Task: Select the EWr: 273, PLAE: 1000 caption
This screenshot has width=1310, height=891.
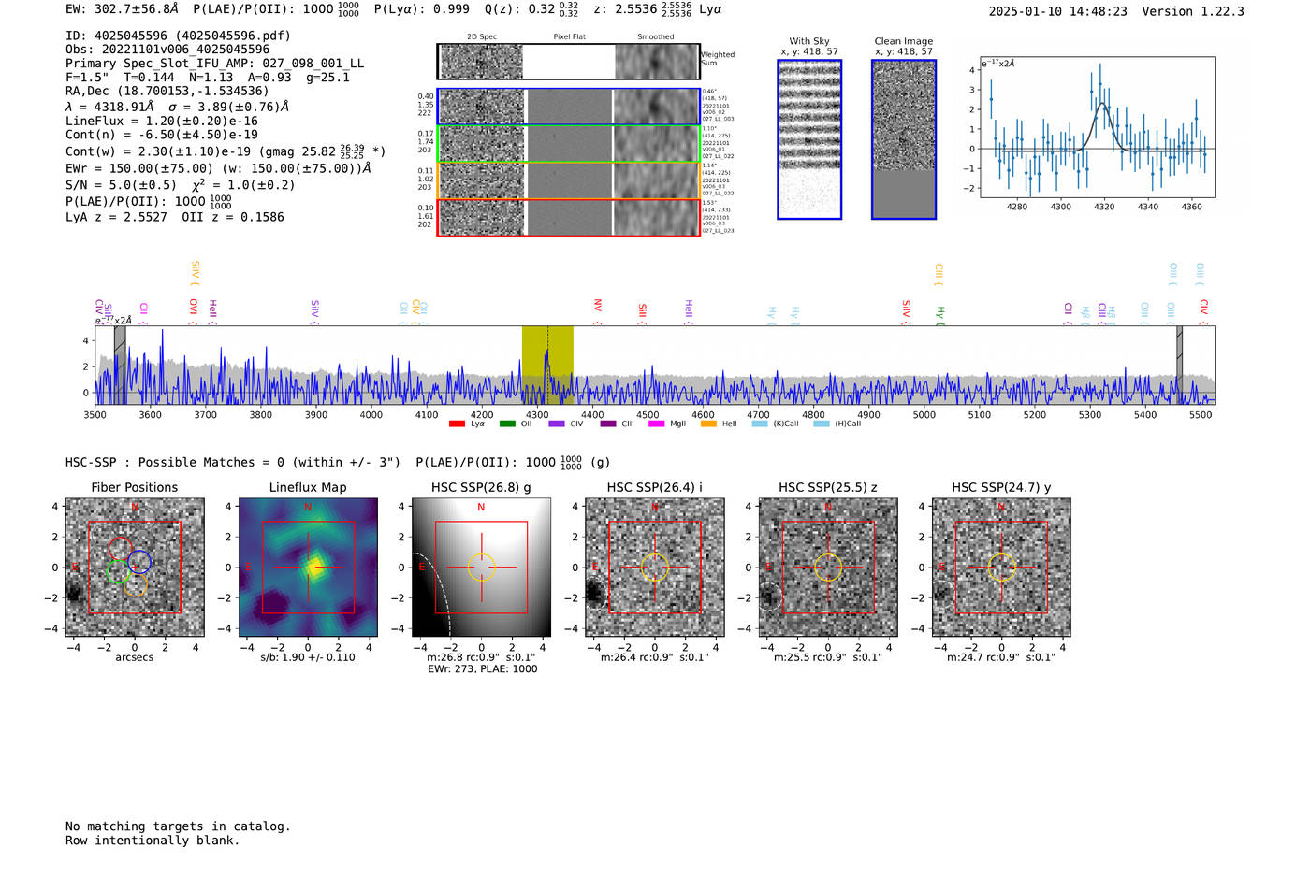Action: pyautogui.click(x=483, y=669)
